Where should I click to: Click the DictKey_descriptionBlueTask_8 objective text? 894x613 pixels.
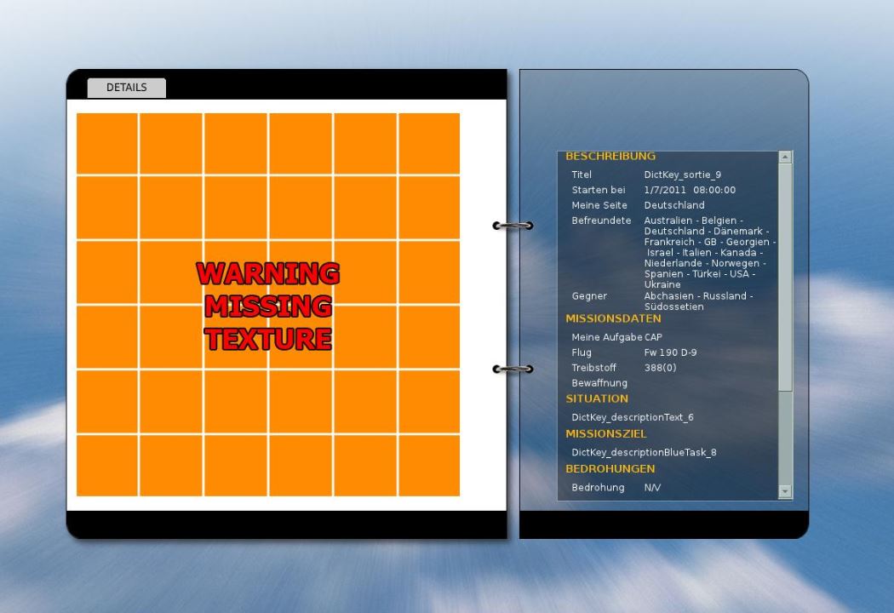[x=644, y=452]
